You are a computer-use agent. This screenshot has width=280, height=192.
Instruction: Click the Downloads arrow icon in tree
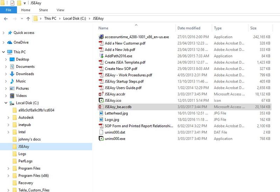pyautogui.click(x=12, y=74)
